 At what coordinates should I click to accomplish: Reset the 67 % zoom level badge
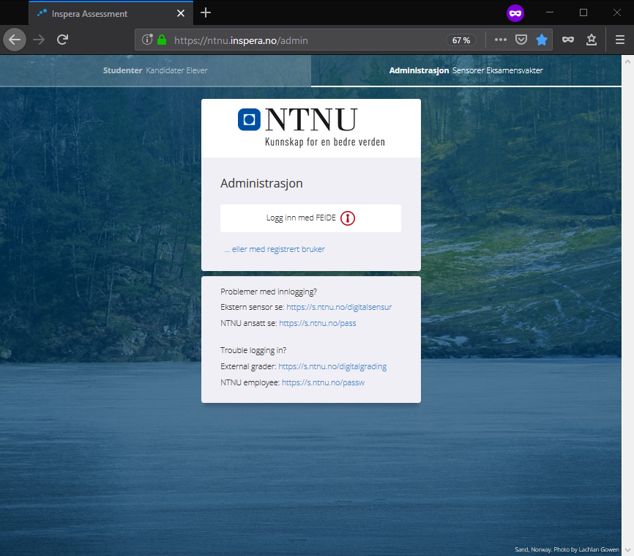click(461, 40)
